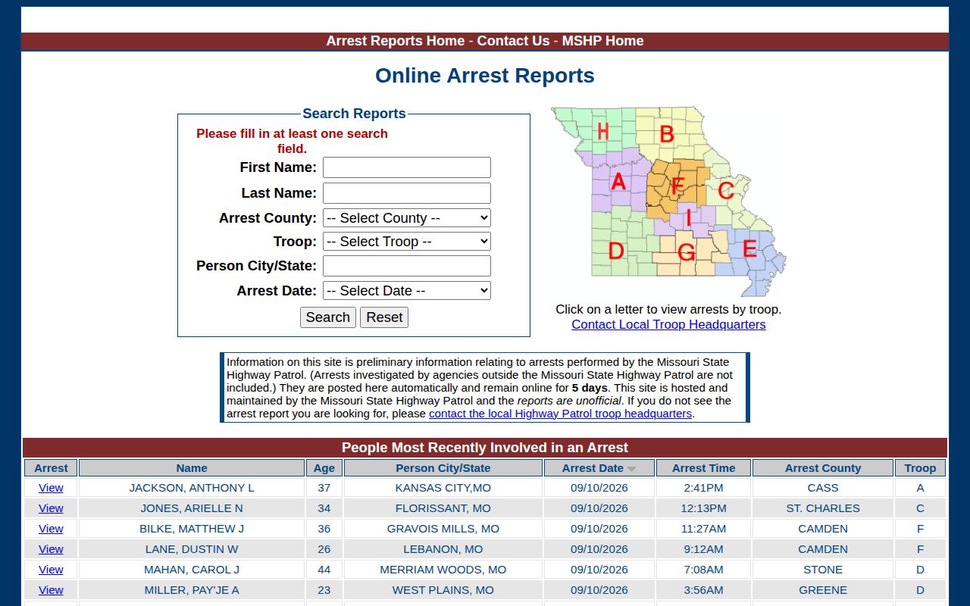Select Troop F on the map
Screen dimensions: 970x606
click(677, 186)
